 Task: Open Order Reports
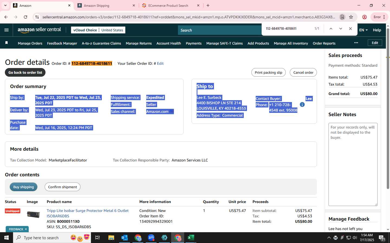click(x=324, y=43)
